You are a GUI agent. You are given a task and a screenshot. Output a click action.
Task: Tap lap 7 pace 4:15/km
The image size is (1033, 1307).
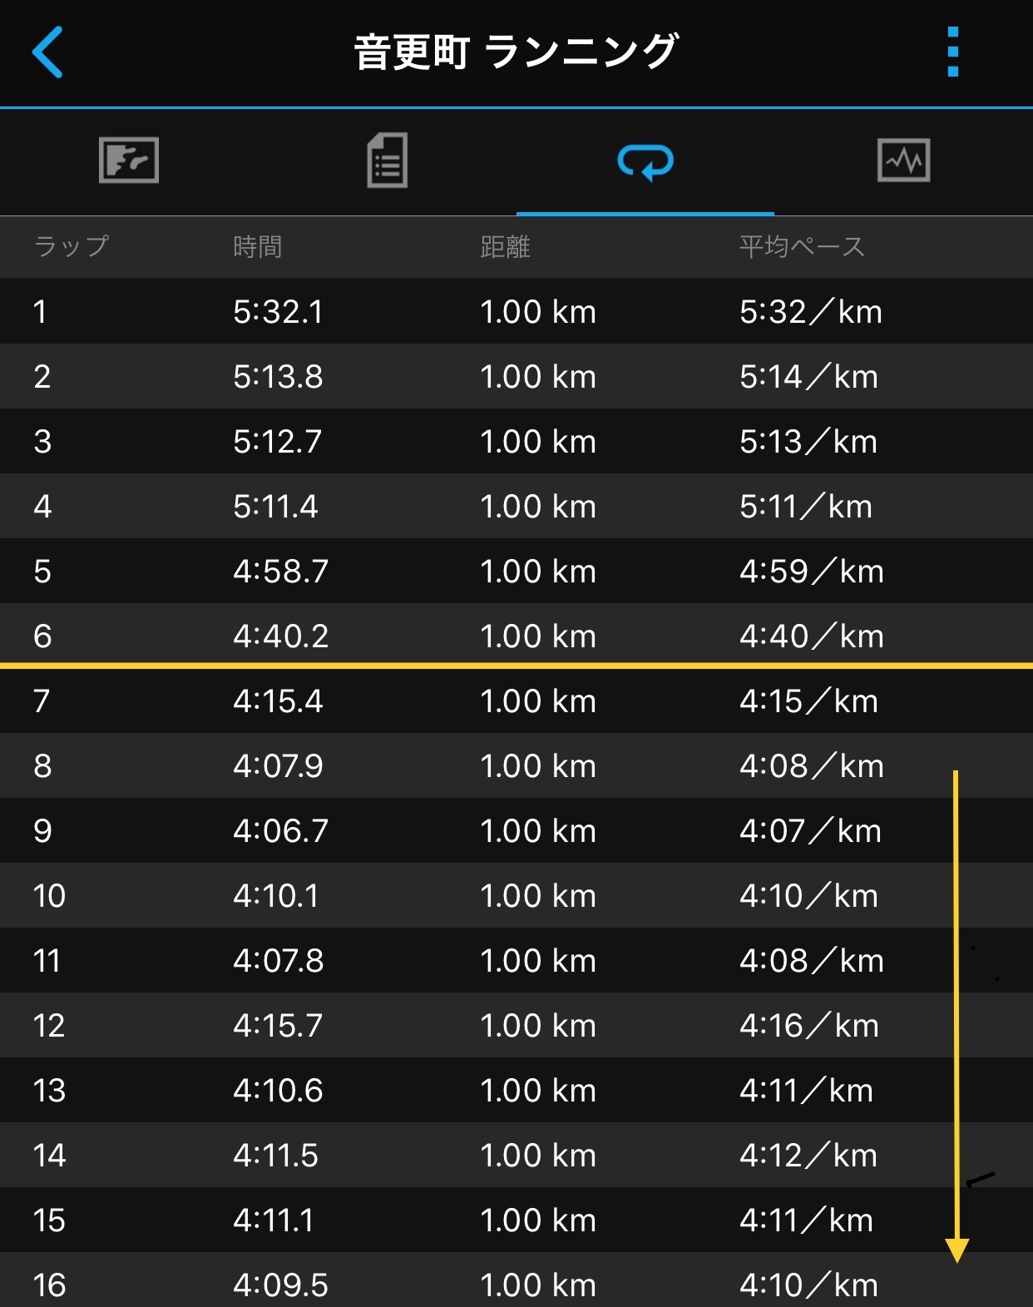click(x=809, y=701)
